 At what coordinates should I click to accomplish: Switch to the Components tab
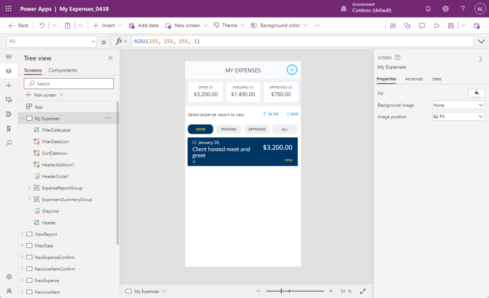click(63, 71)
